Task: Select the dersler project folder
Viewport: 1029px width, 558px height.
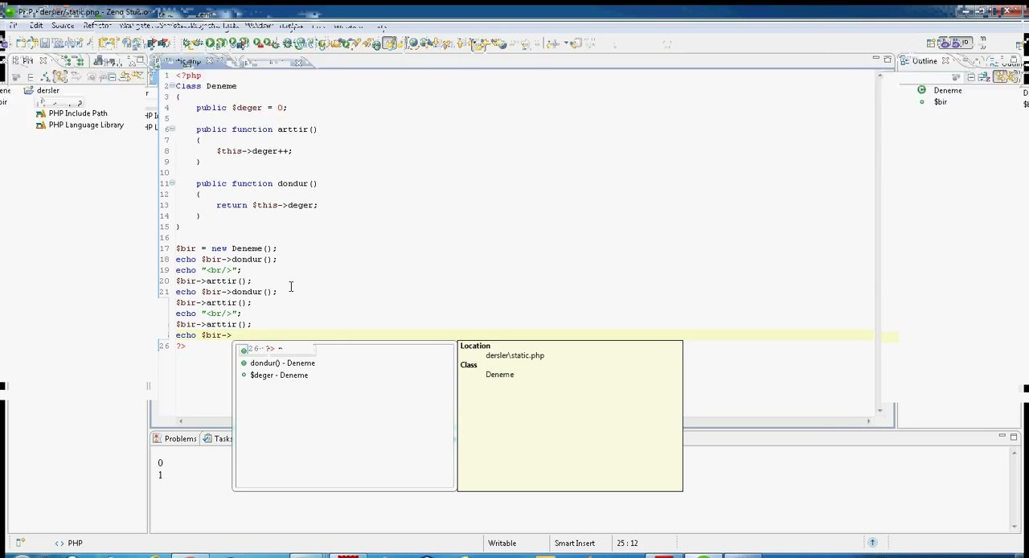Action: click(47, 90)
